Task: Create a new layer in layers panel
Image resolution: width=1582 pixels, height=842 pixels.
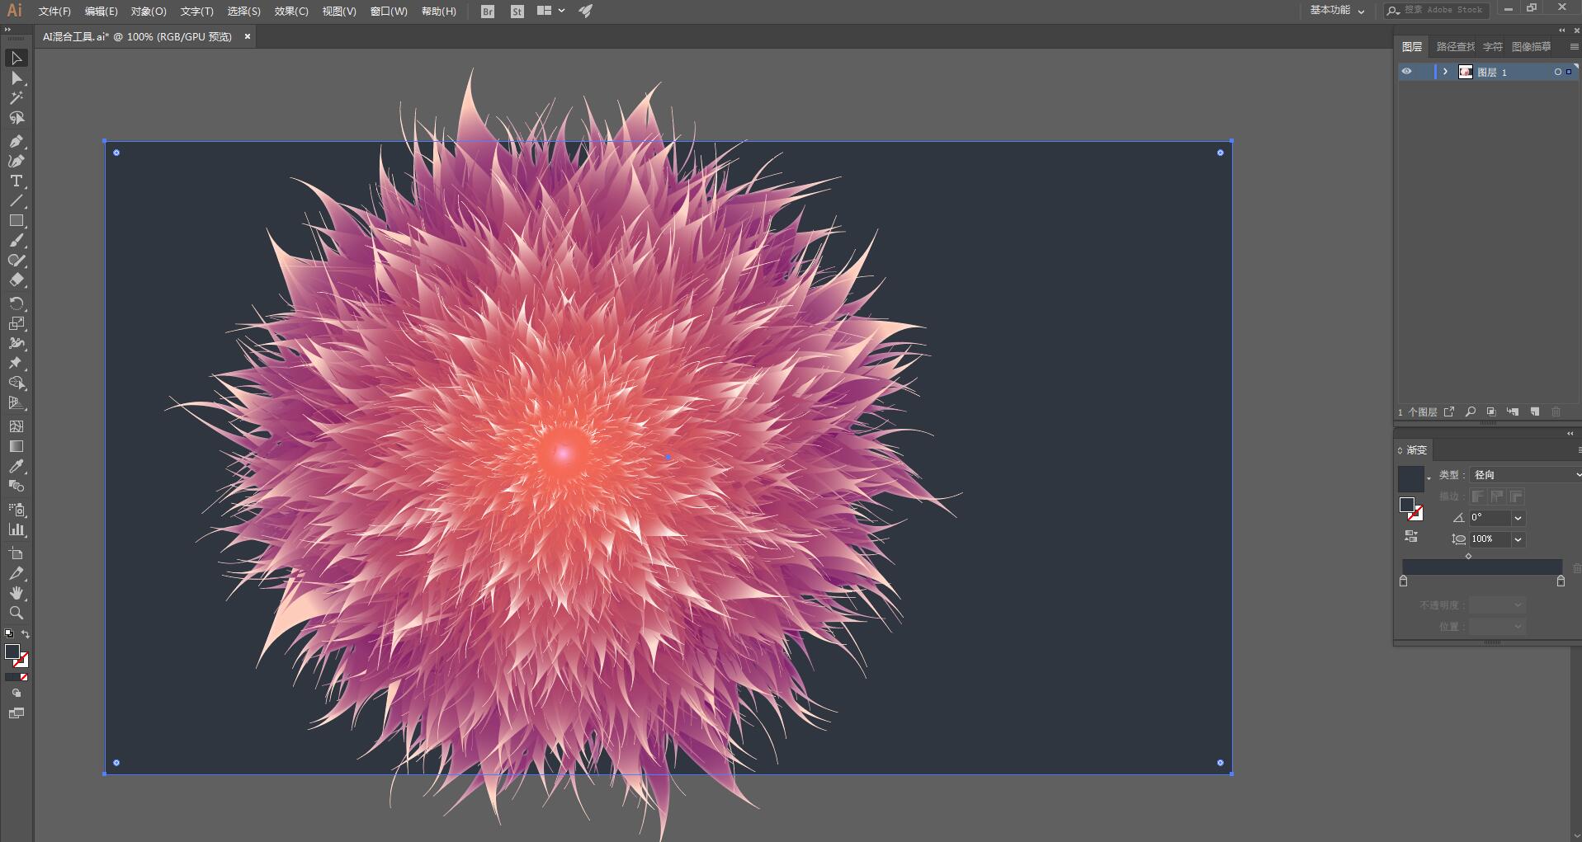Action: pos(1534,412)
